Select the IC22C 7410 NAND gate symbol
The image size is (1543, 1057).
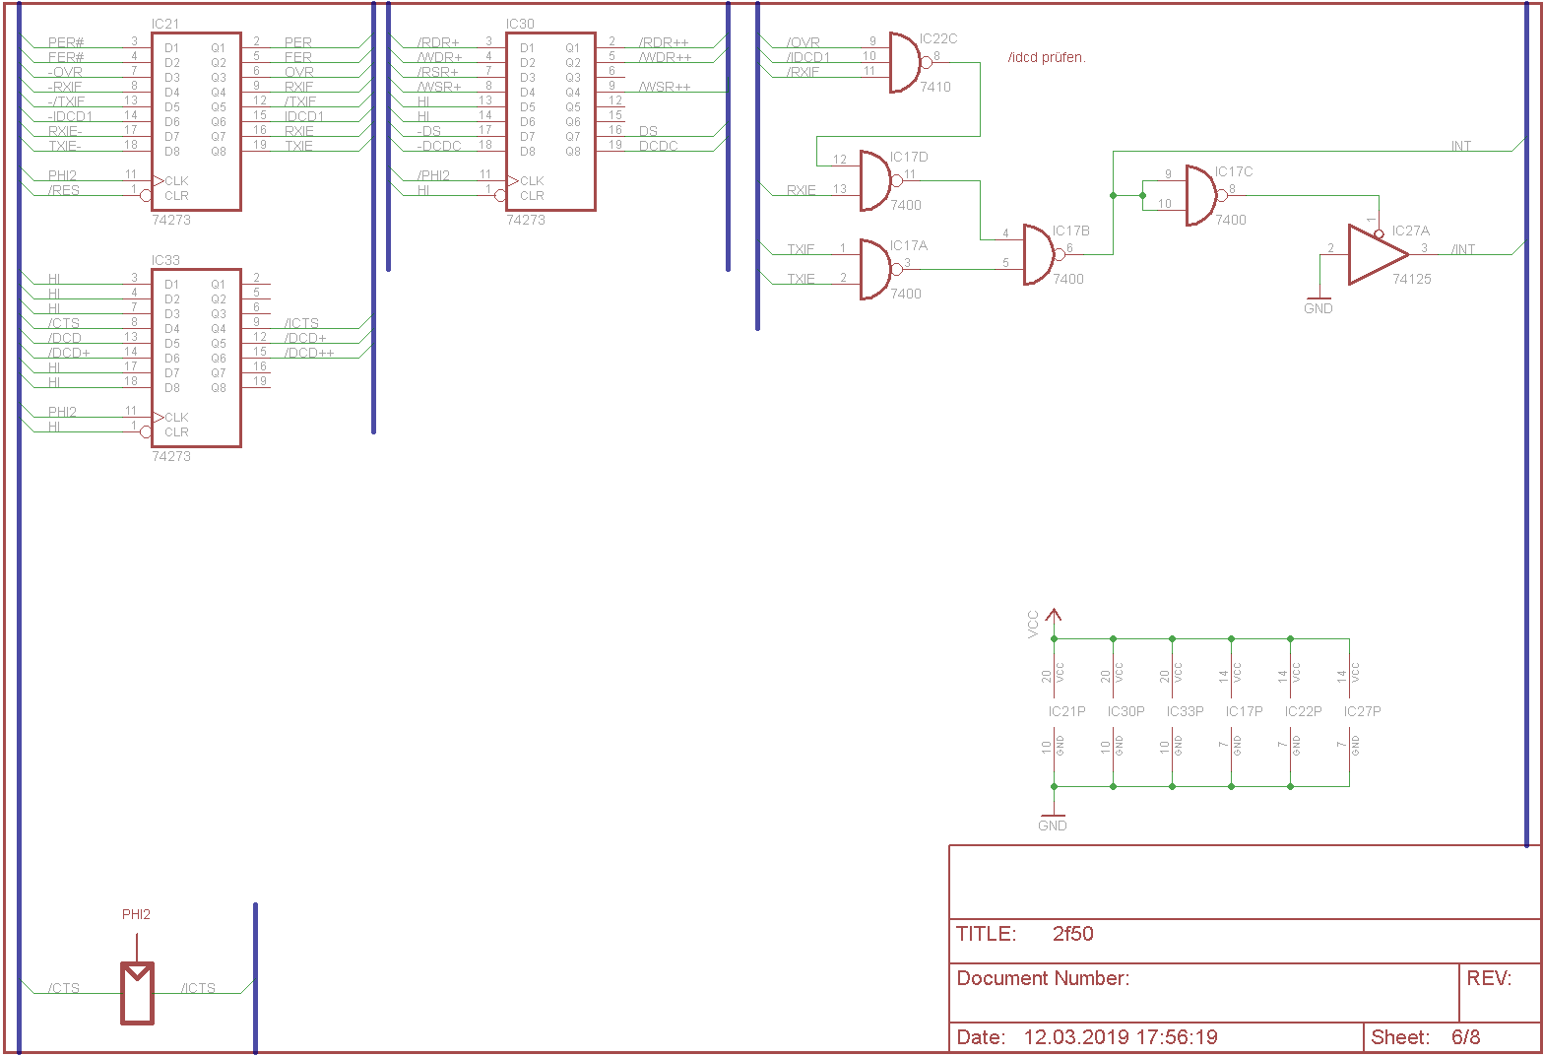tap(905, 63)
